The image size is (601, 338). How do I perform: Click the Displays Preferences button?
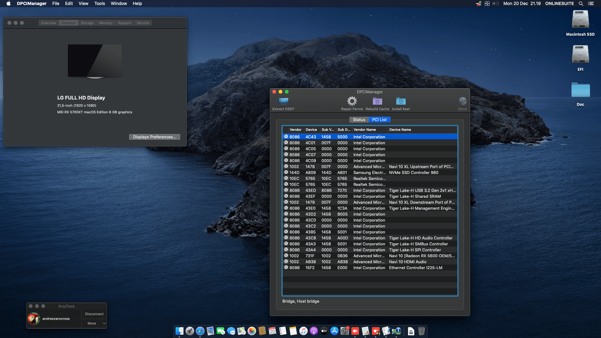pyautogui.click(x=154, y=137)
